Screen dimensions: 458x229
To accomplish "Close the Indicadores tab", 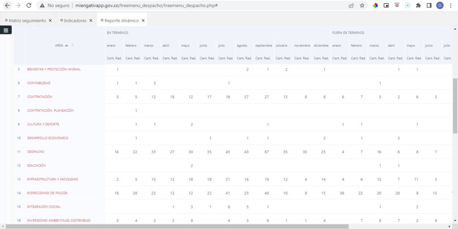I will click(x=91, y=21).
